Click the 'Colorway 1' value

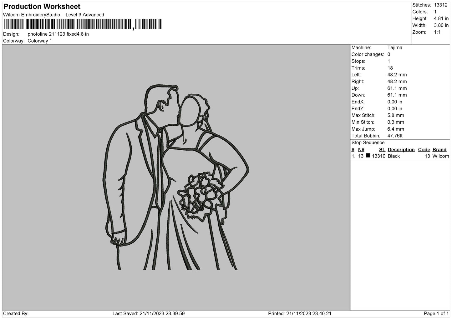(x=40, y=41)
